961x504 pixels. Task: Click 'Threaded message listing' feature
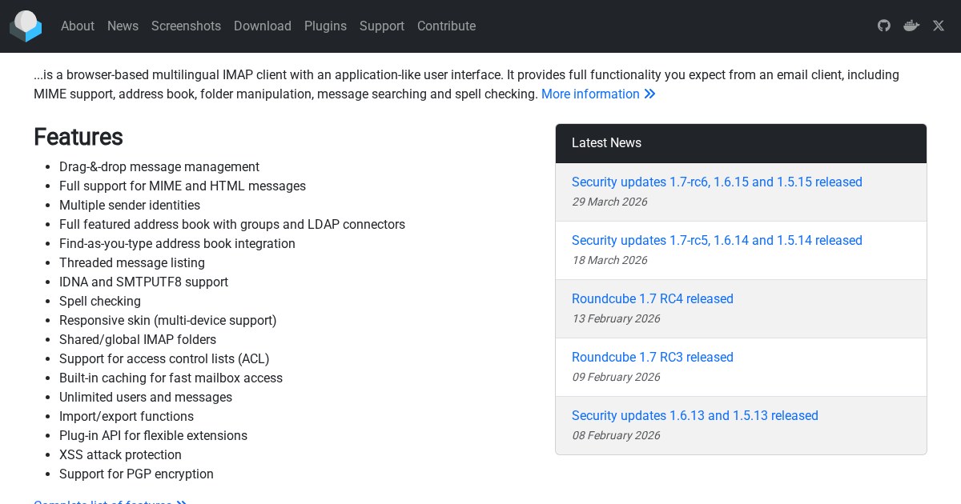click(x=132, y=263)
